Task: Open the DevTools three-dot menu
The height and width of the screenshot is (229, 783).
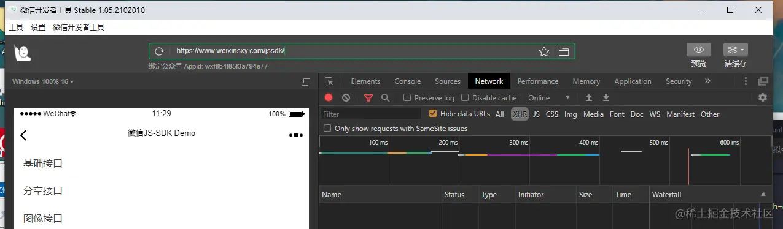Action: [x=746, y=81]
